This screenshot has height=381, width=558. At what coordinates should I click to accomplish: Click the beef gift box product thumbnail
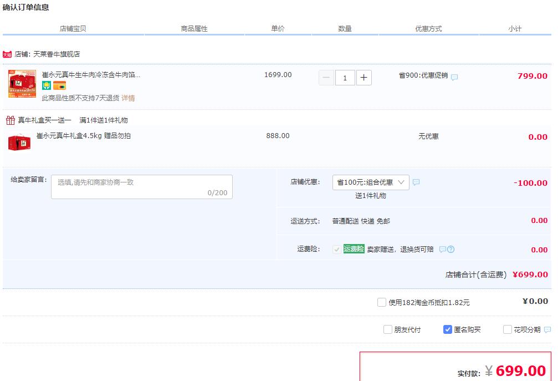pos(22,84)
